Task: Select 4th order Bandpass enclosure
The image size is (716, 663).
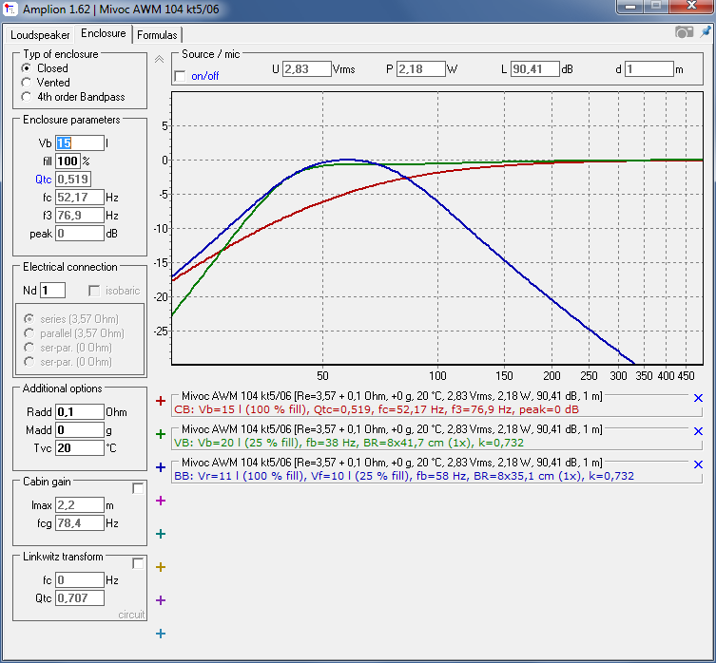Action: [x=27, y=97]
